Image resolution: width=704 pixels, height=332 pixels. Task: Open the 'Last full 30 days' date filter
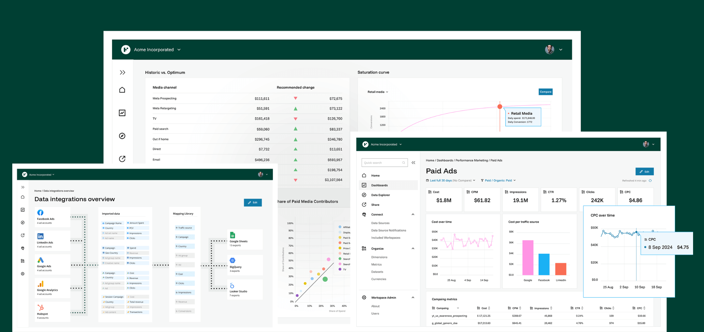(x=450, y=180)
